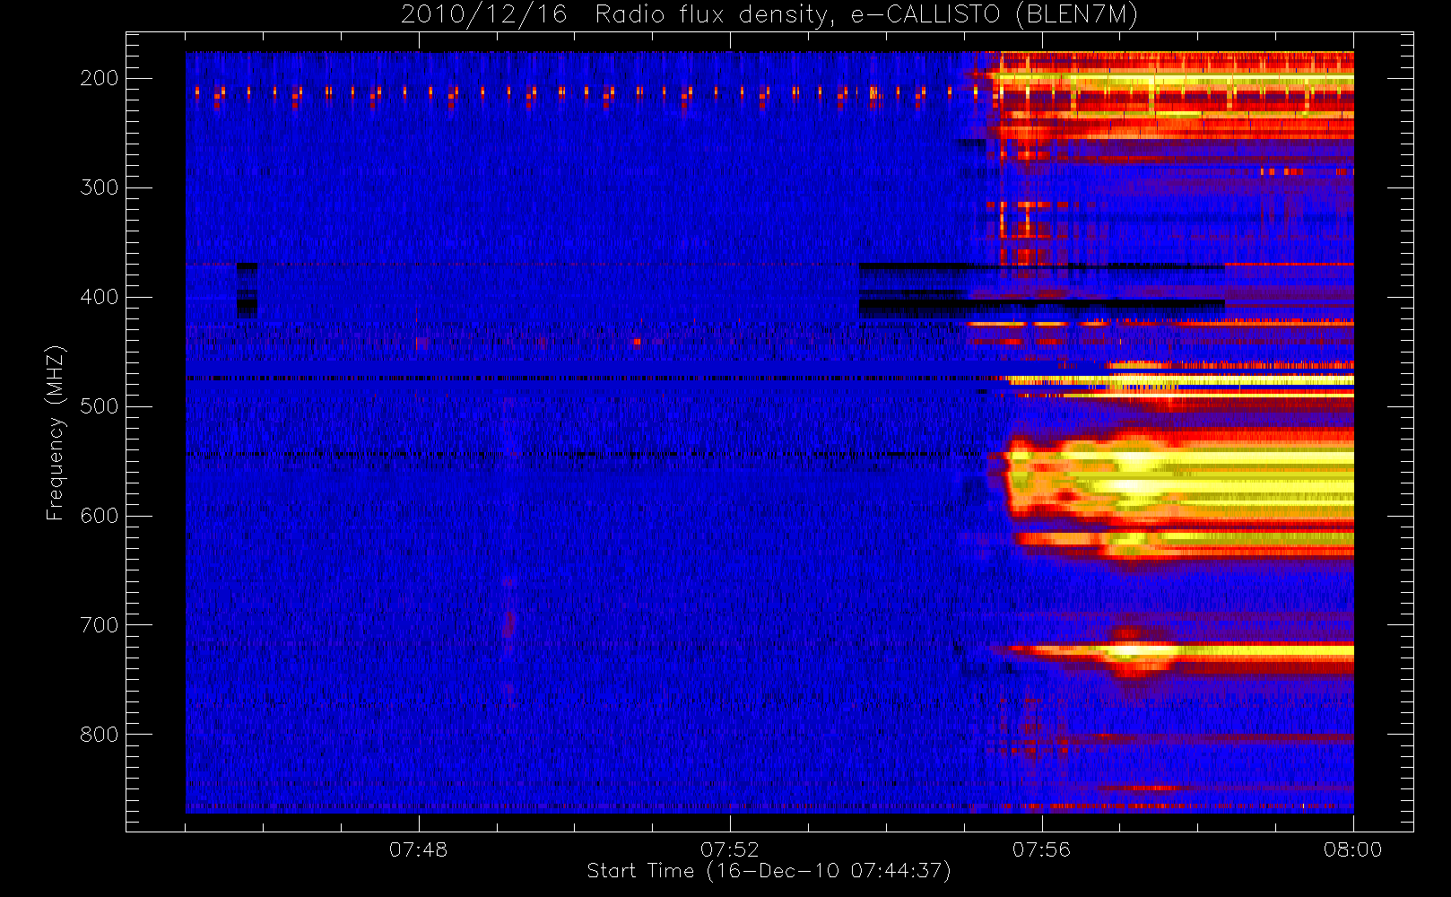
Task: Click the plot title '2010/12/16 Radio flux density'
Action: click(769, 14)
